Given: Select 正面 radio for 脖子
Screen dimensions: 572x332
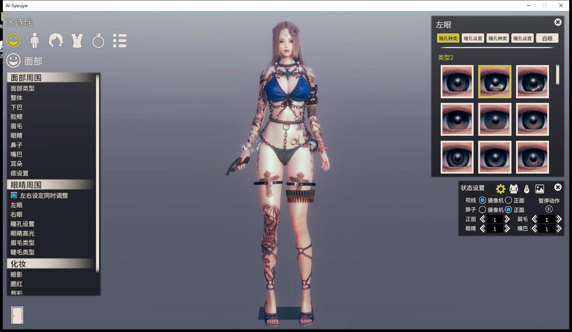Looking at the screenshot, I should (x=508, y=210).
